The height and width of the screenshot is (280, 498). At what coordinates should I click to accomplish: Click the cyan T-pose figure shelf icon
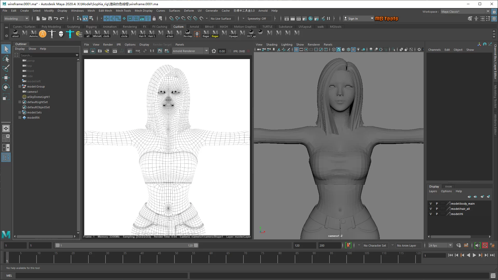click(70, 34)
